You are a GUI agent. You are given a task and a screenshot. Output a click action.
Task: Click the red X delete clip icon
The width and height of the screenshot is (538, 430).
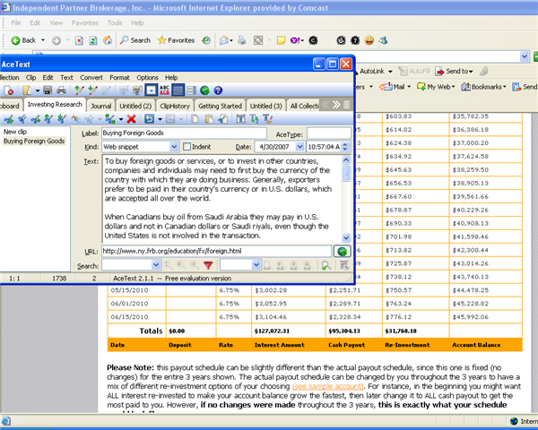(131, 119)
